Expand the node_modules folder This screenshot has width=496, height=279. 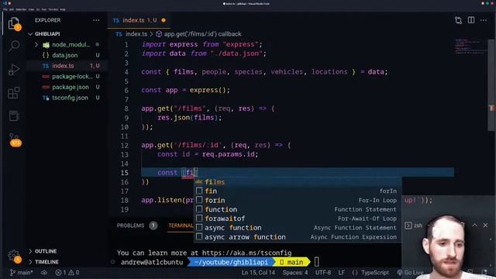tap(36, 45)
